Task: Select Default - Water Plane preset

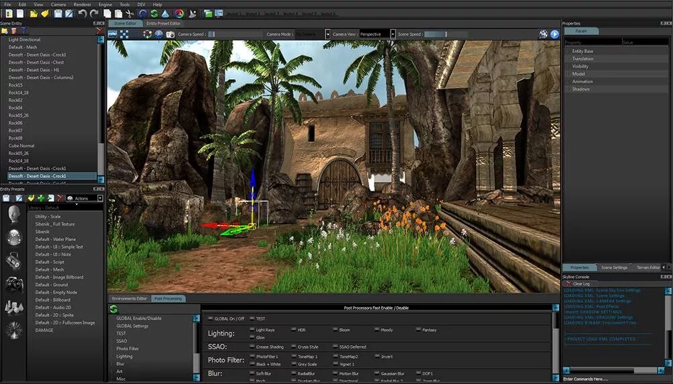Action: (x=55, y=239)
